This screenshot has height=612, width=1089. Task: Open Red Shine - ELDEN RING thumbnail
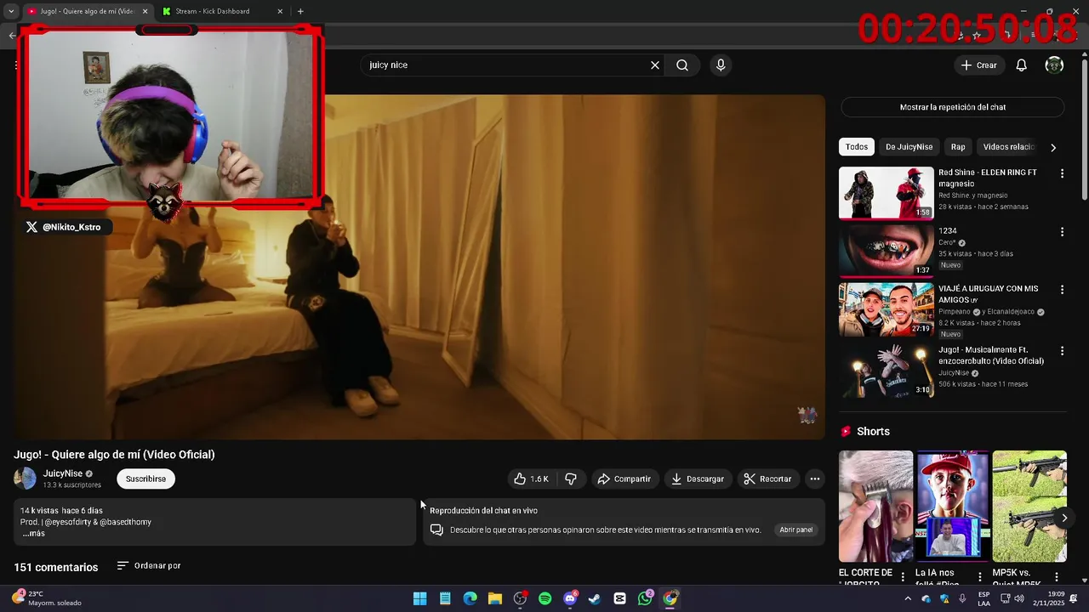[x=887, y=193]
